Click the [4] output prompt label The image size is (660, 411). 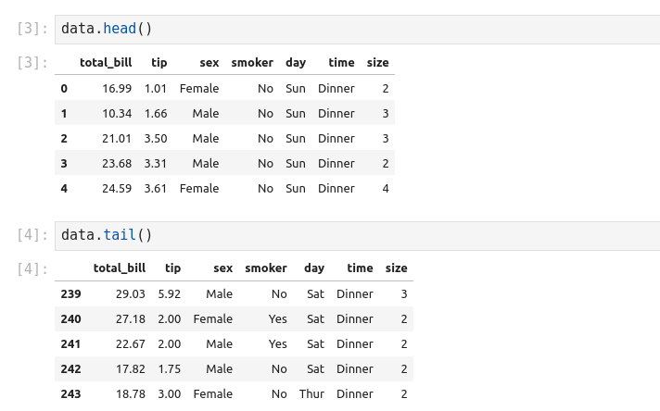[32, 269]
